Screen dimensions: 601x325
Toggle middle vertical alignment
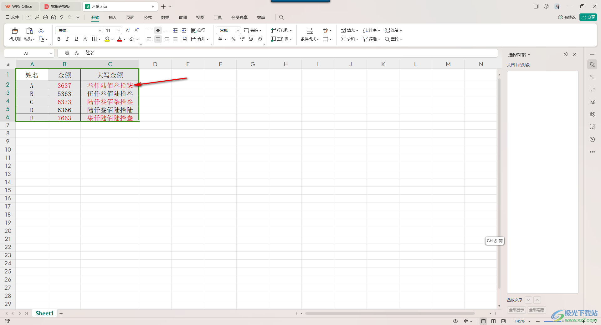click(x=158, y=30)
